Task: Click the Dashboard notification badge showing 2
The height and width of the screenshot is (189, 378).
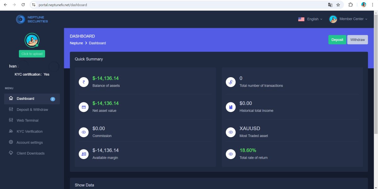Action: click(x=53, y=99)
